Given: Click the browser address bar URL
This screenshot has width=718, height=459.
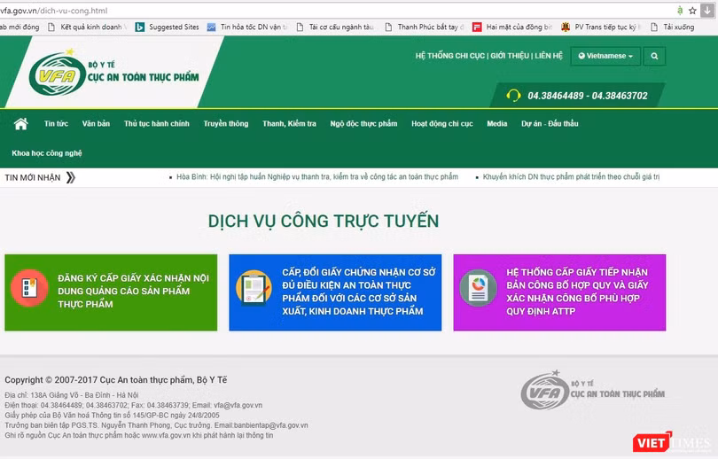Looking at the screenshot, I should click(53, 11).
